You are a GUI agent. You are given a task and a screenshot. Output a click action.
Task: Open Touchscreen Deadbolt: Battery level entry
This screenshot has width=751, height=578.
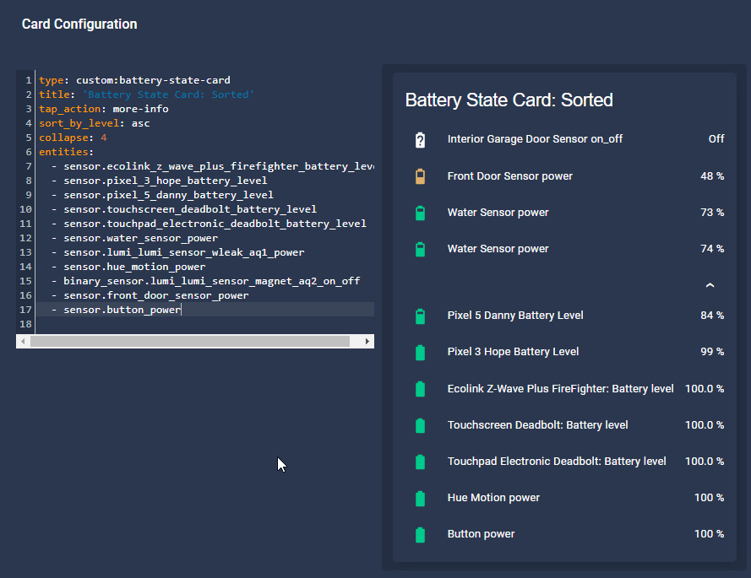tap(564, 425)
